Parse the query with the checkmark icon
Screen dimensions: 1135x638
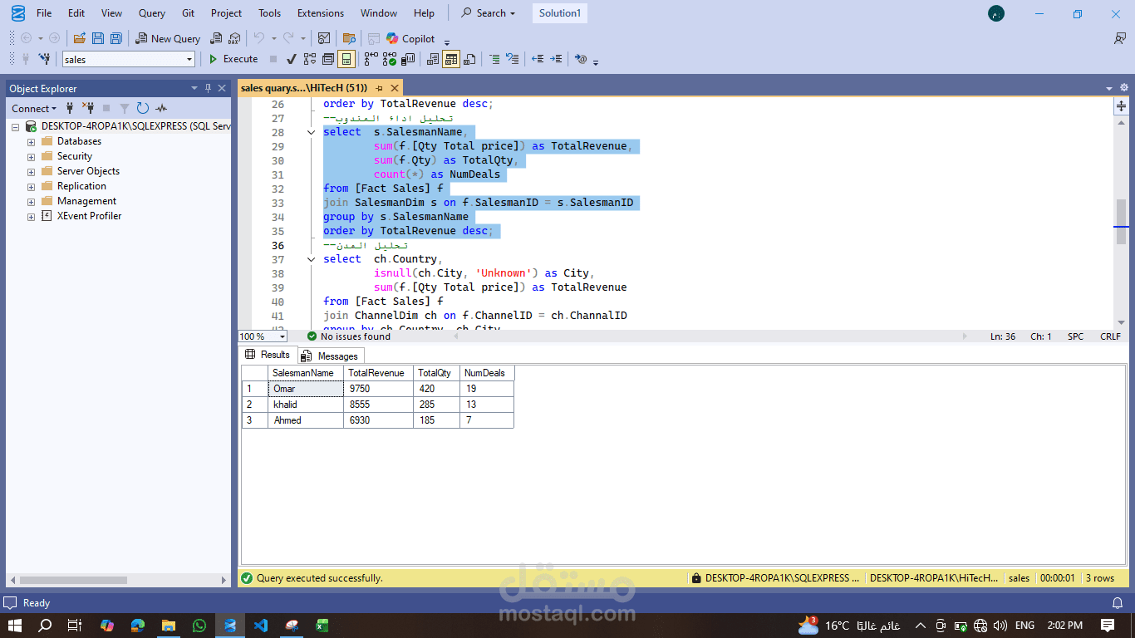click(x=291, y=59)
